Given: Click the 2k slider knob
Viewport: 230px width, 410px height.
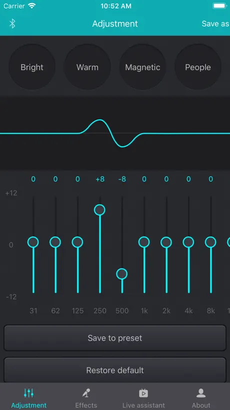Looking at the screenshot, I should pos(166,242).
